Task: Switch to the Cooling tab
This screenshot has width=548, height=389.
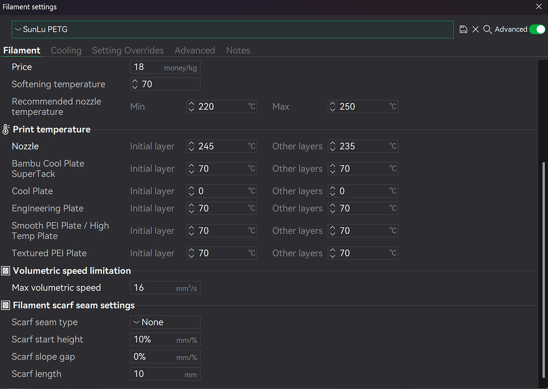Action: pos(66,50)
